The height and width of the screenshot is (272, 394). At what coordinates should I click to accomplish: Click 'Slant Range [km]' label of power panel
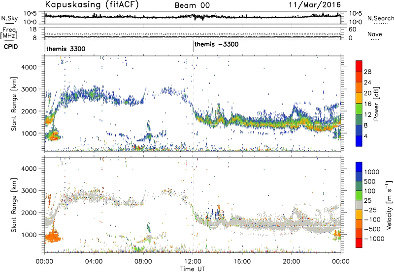(x=14, y=104)
